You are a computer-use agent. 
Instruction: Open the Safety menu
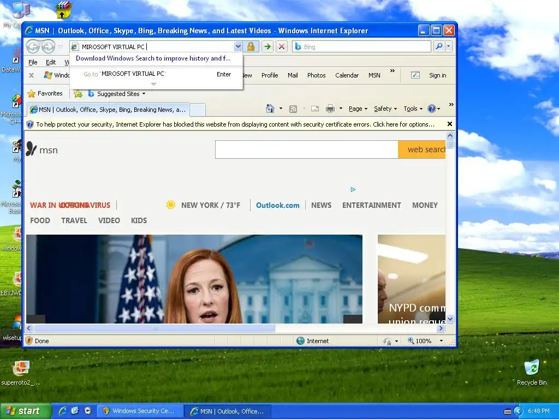click(x=385, y=109)
